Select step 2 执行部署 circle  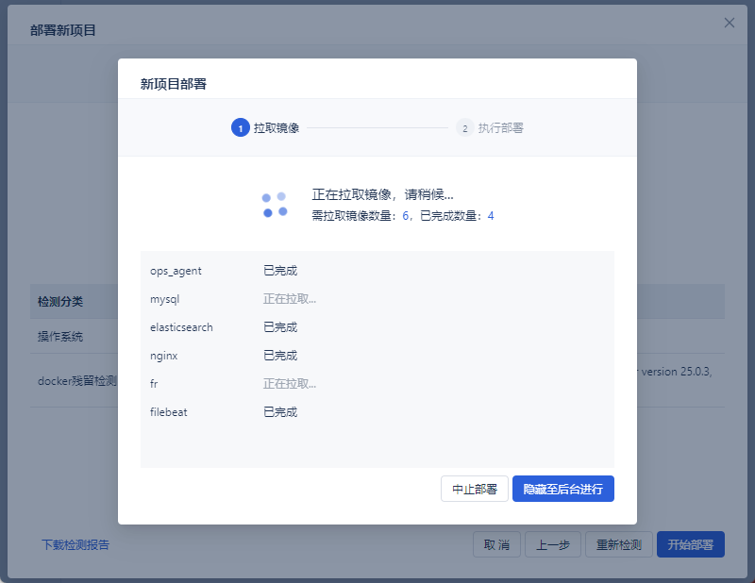click(464, 128)
